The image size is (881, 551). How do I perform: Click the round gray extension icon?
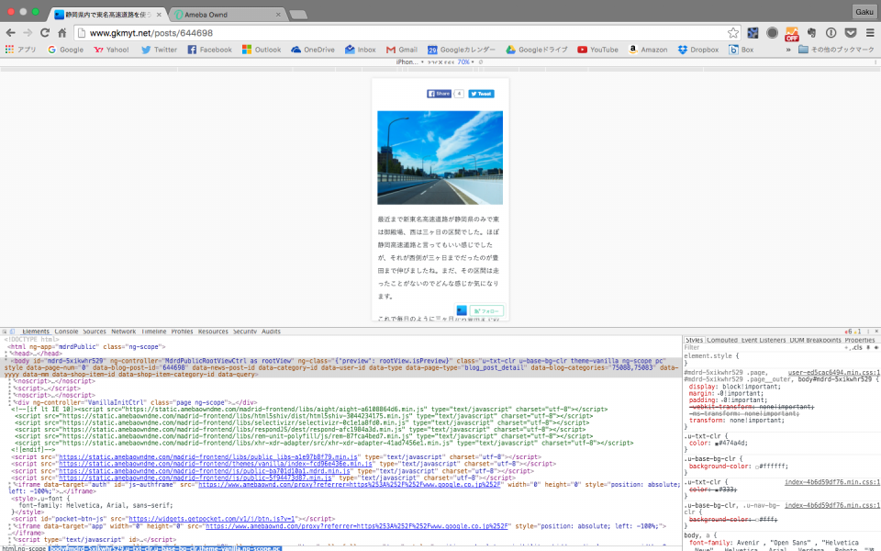point(772,33)
